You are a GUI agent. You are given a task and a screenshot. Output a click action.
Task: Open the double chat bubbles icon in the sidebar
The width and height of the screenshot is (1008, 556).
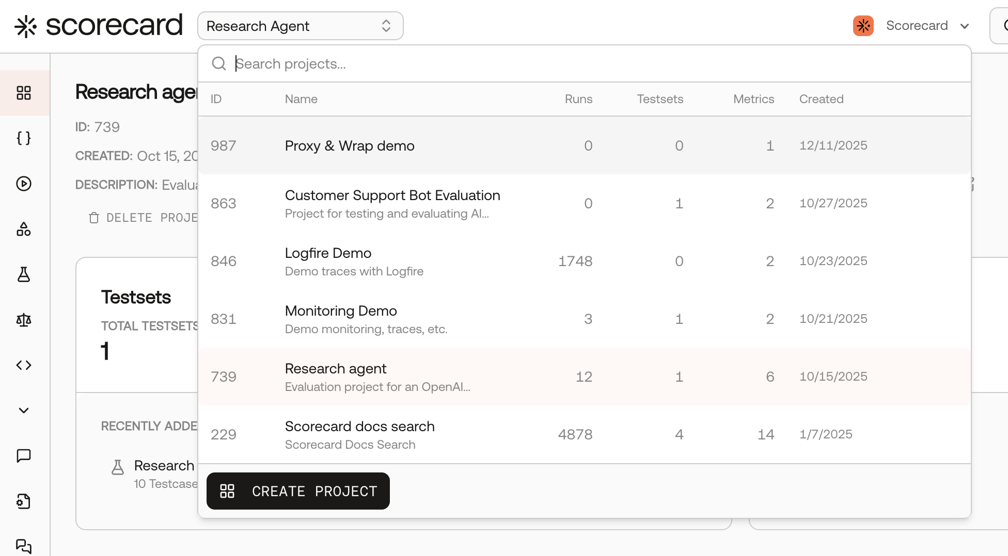24,546
